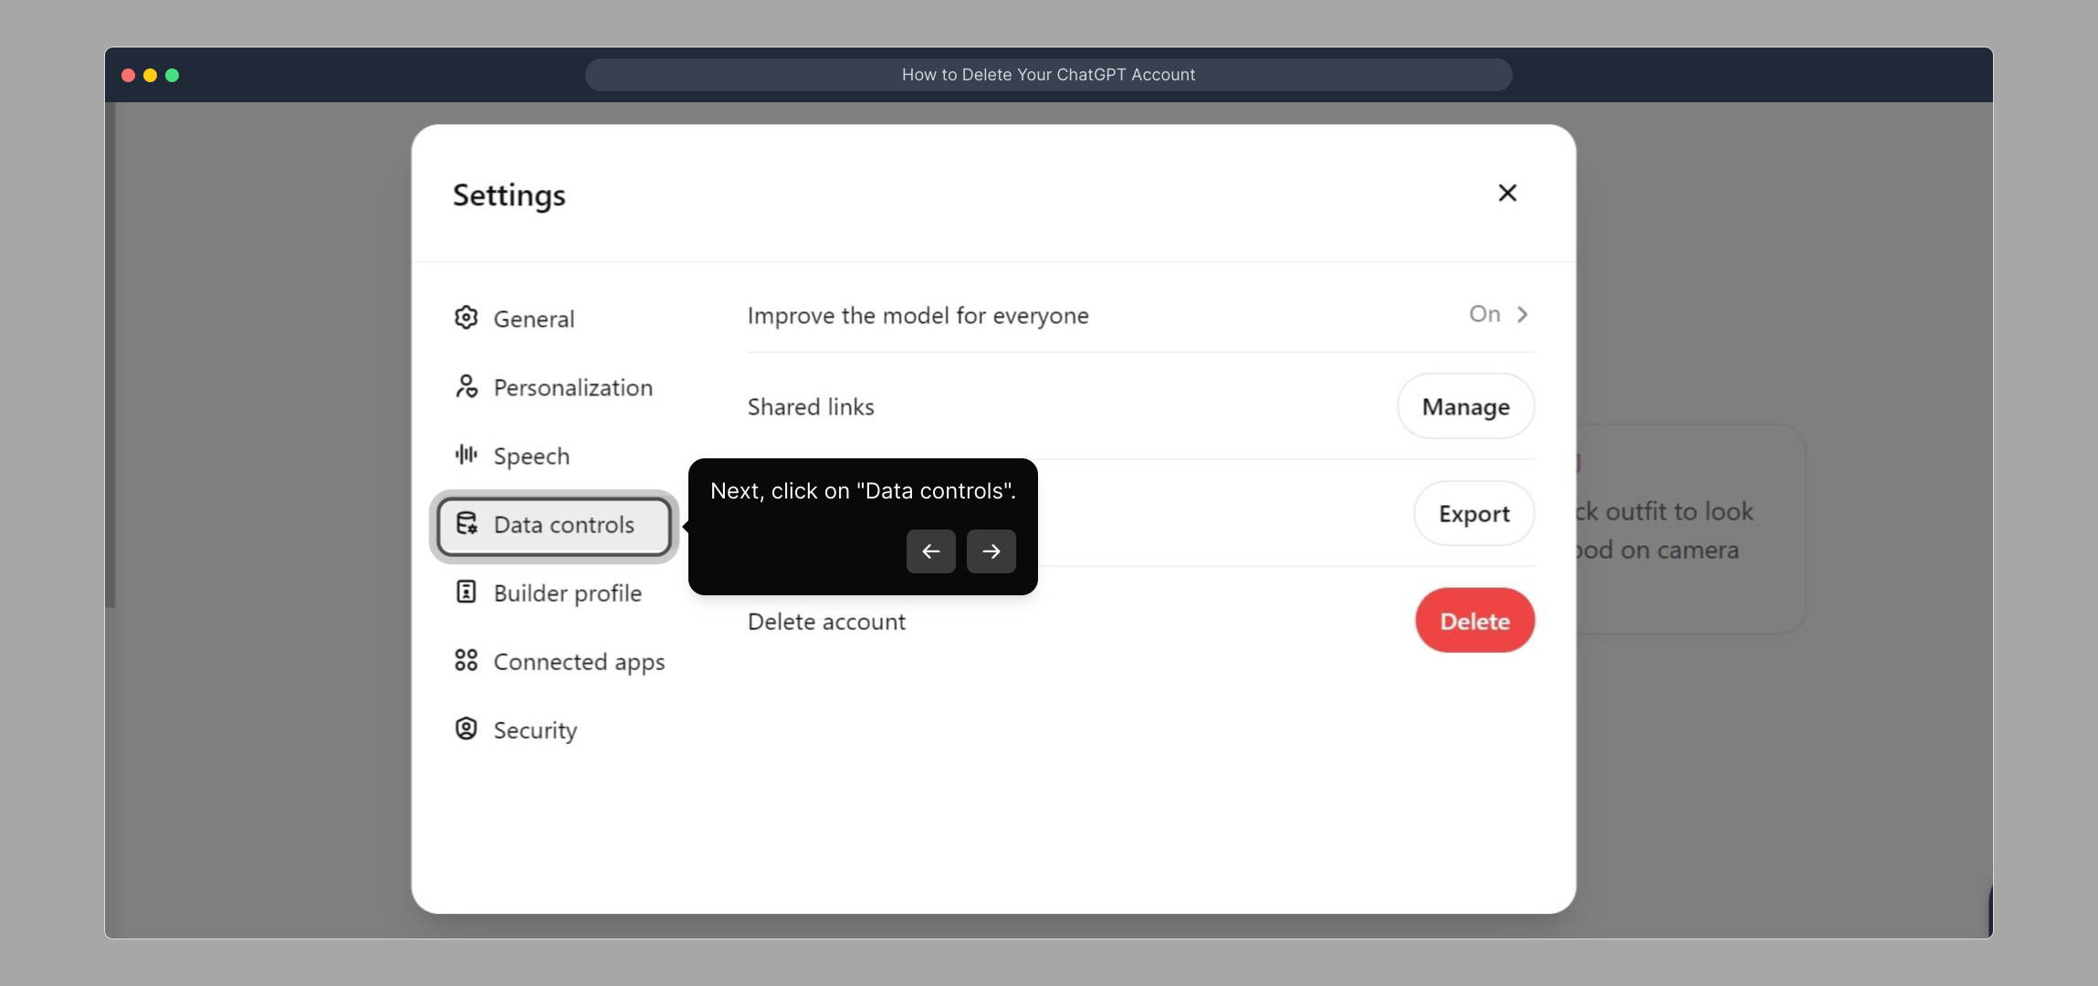This screenshot has width=2098, height=986.
Task: Click the Builder profile badge icon
Action: click(x=467, y=592)
